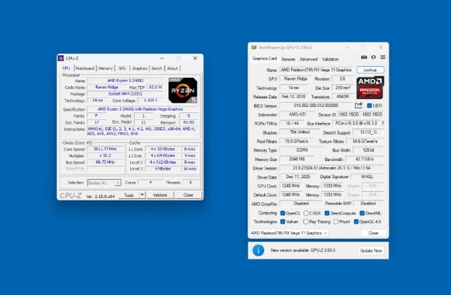Click the Ryzen 5 processor logo
Viewport: 451px width, 295px height.
[x=182, y=90]
